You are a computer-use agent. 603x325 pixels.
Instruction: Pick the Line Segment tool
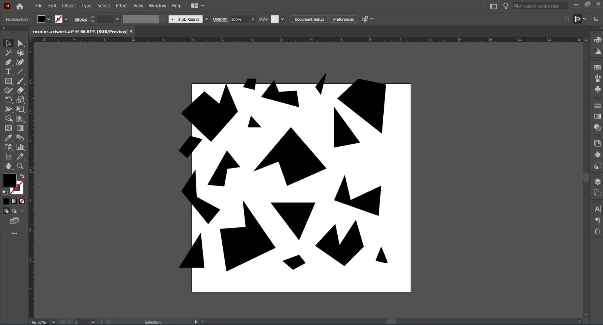20,72
